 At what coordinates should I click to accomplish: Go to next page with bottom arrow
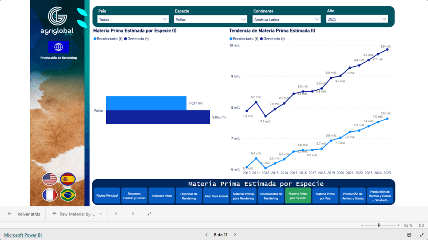point(235,235)
